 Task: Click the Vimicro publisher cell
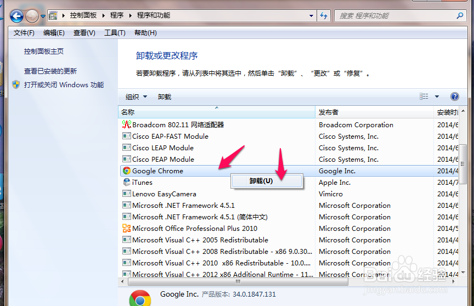(x=331, y=194)
